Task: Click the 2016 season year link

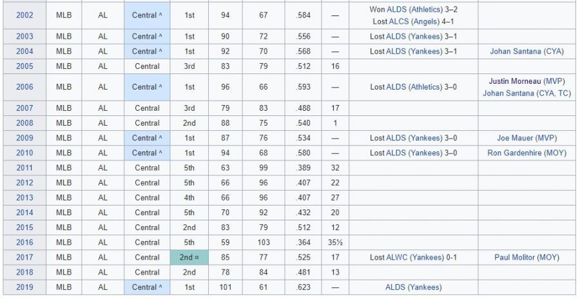Action: pos(24,242)
